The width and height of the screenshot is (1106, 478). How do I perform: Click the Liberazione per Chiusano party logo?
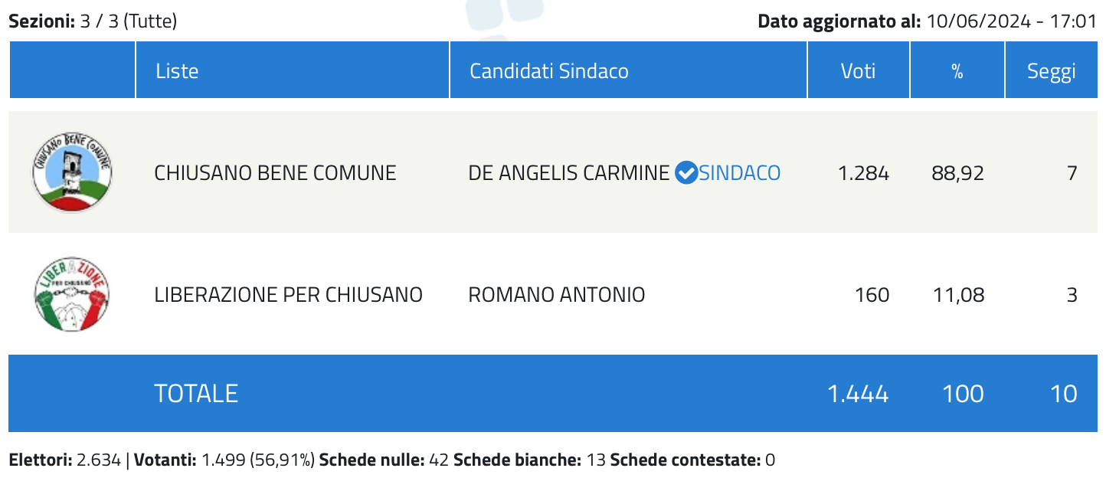click(x=72, y=295)
